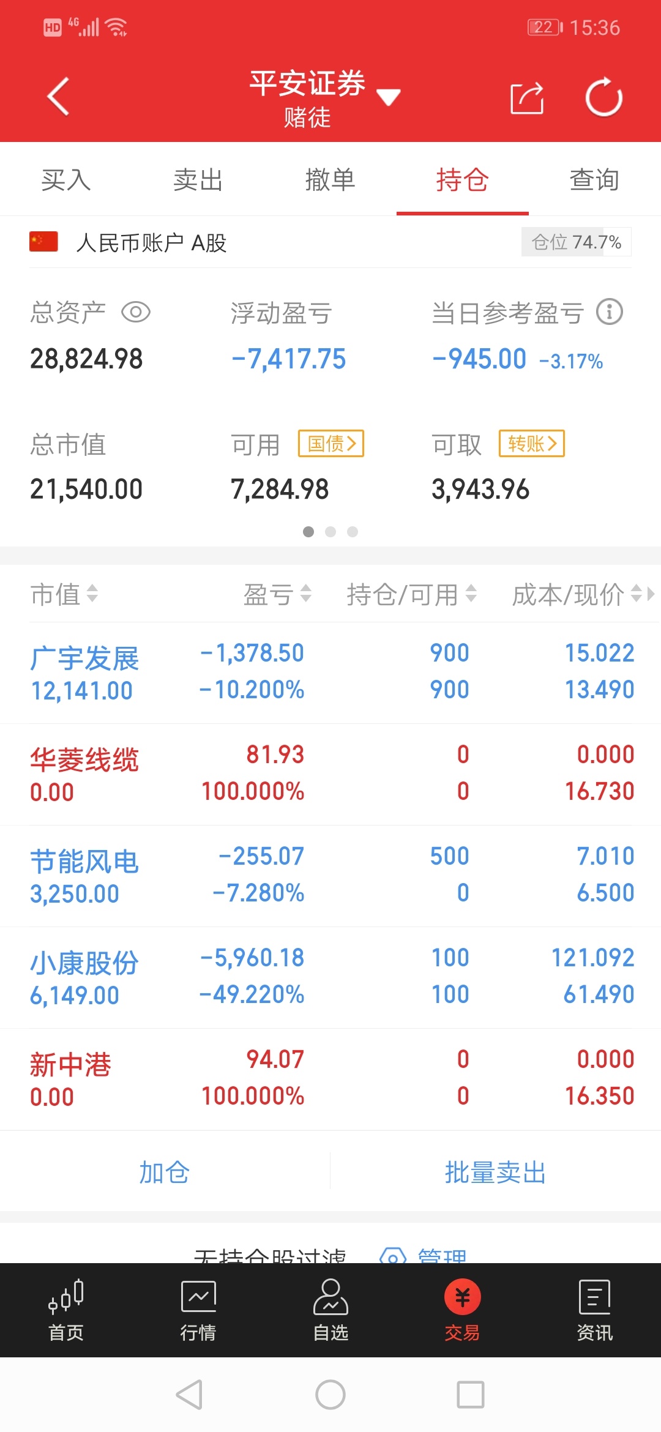Open 首页 in the bottom nav
661x1432 pixels.
click(66, 1311)
